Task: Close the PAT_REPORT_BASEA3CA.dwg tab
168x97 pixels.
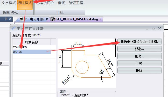Action: pos(101,19)
